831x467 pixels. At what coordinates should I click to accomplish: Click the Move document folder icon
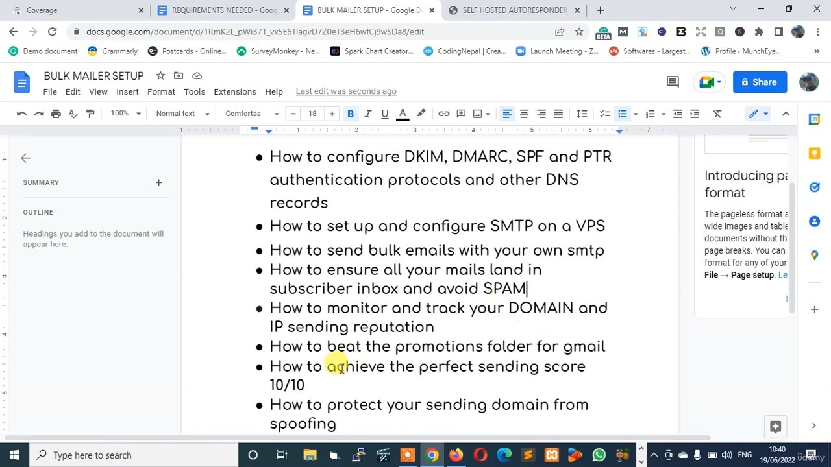coord(179,76)
